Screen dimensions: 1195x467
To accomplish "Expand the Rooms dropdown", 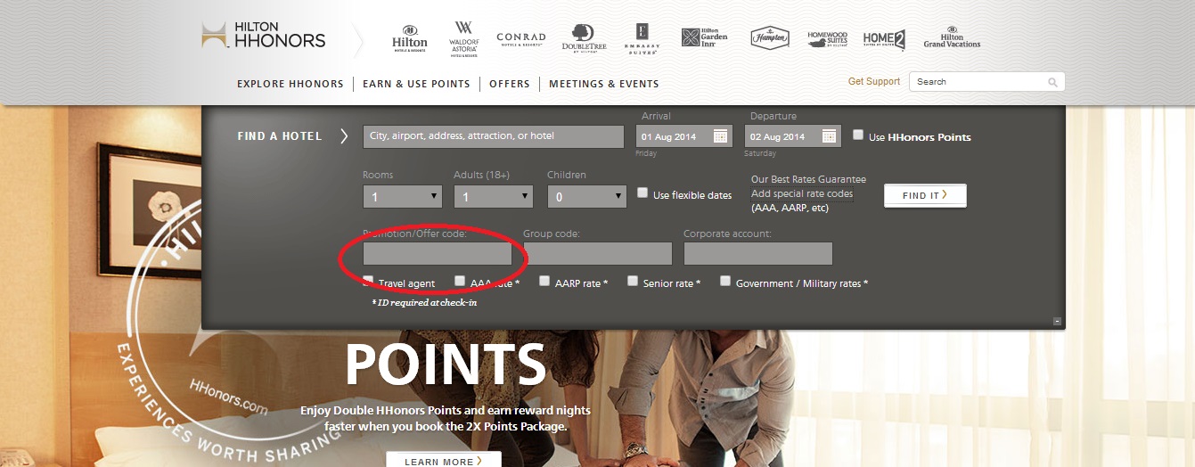I will (402, 196).
